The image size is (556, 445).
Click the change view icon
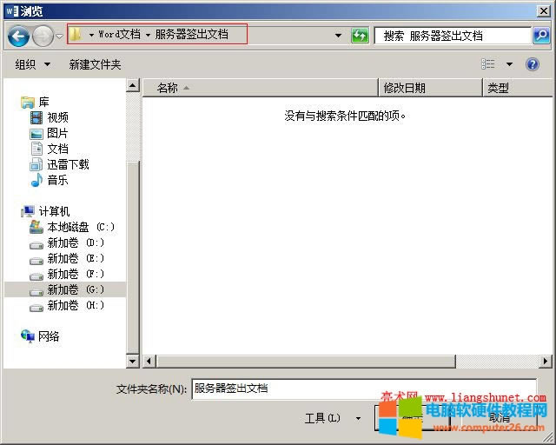coord(488,64)
